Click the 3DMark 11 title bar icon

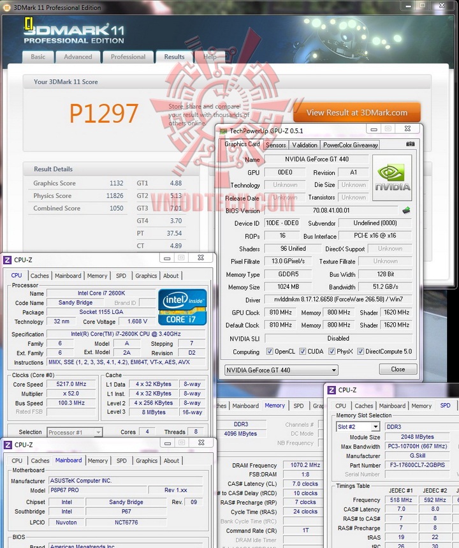click(x=6, y=8)
